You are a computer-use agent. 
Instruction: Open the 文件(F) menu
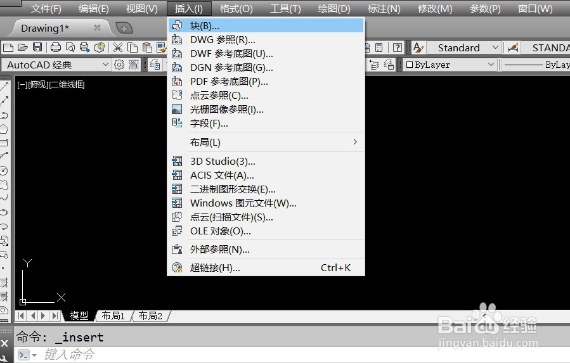point(46,8)
